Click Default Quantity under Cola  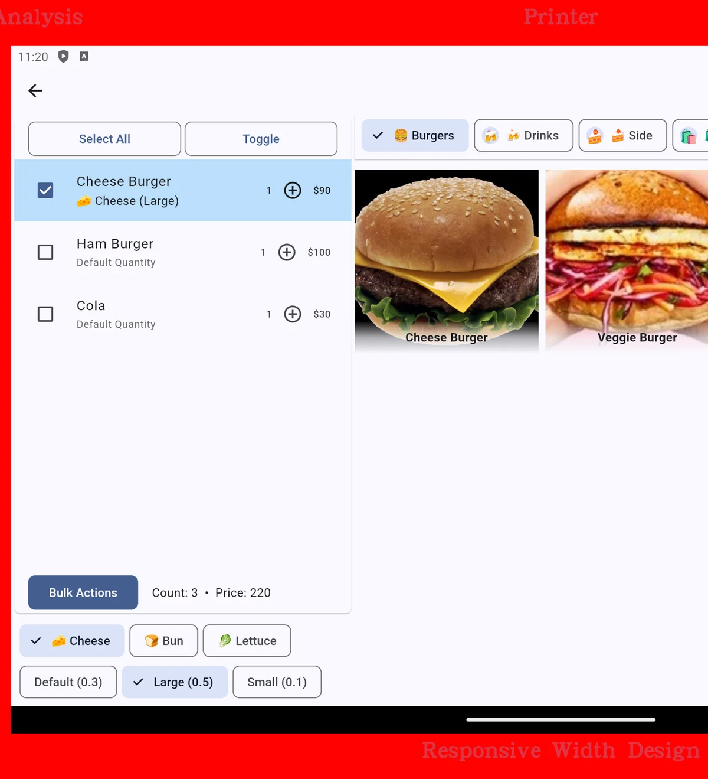pos(116,324)
